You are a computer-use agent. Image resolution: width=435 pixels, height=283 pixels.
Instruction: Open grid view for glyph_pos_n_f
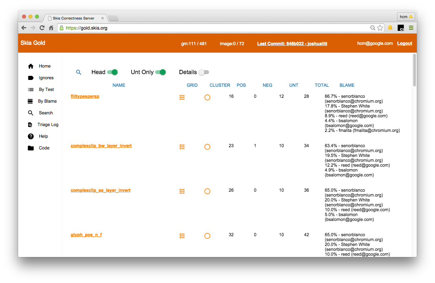tap(182, 236)
